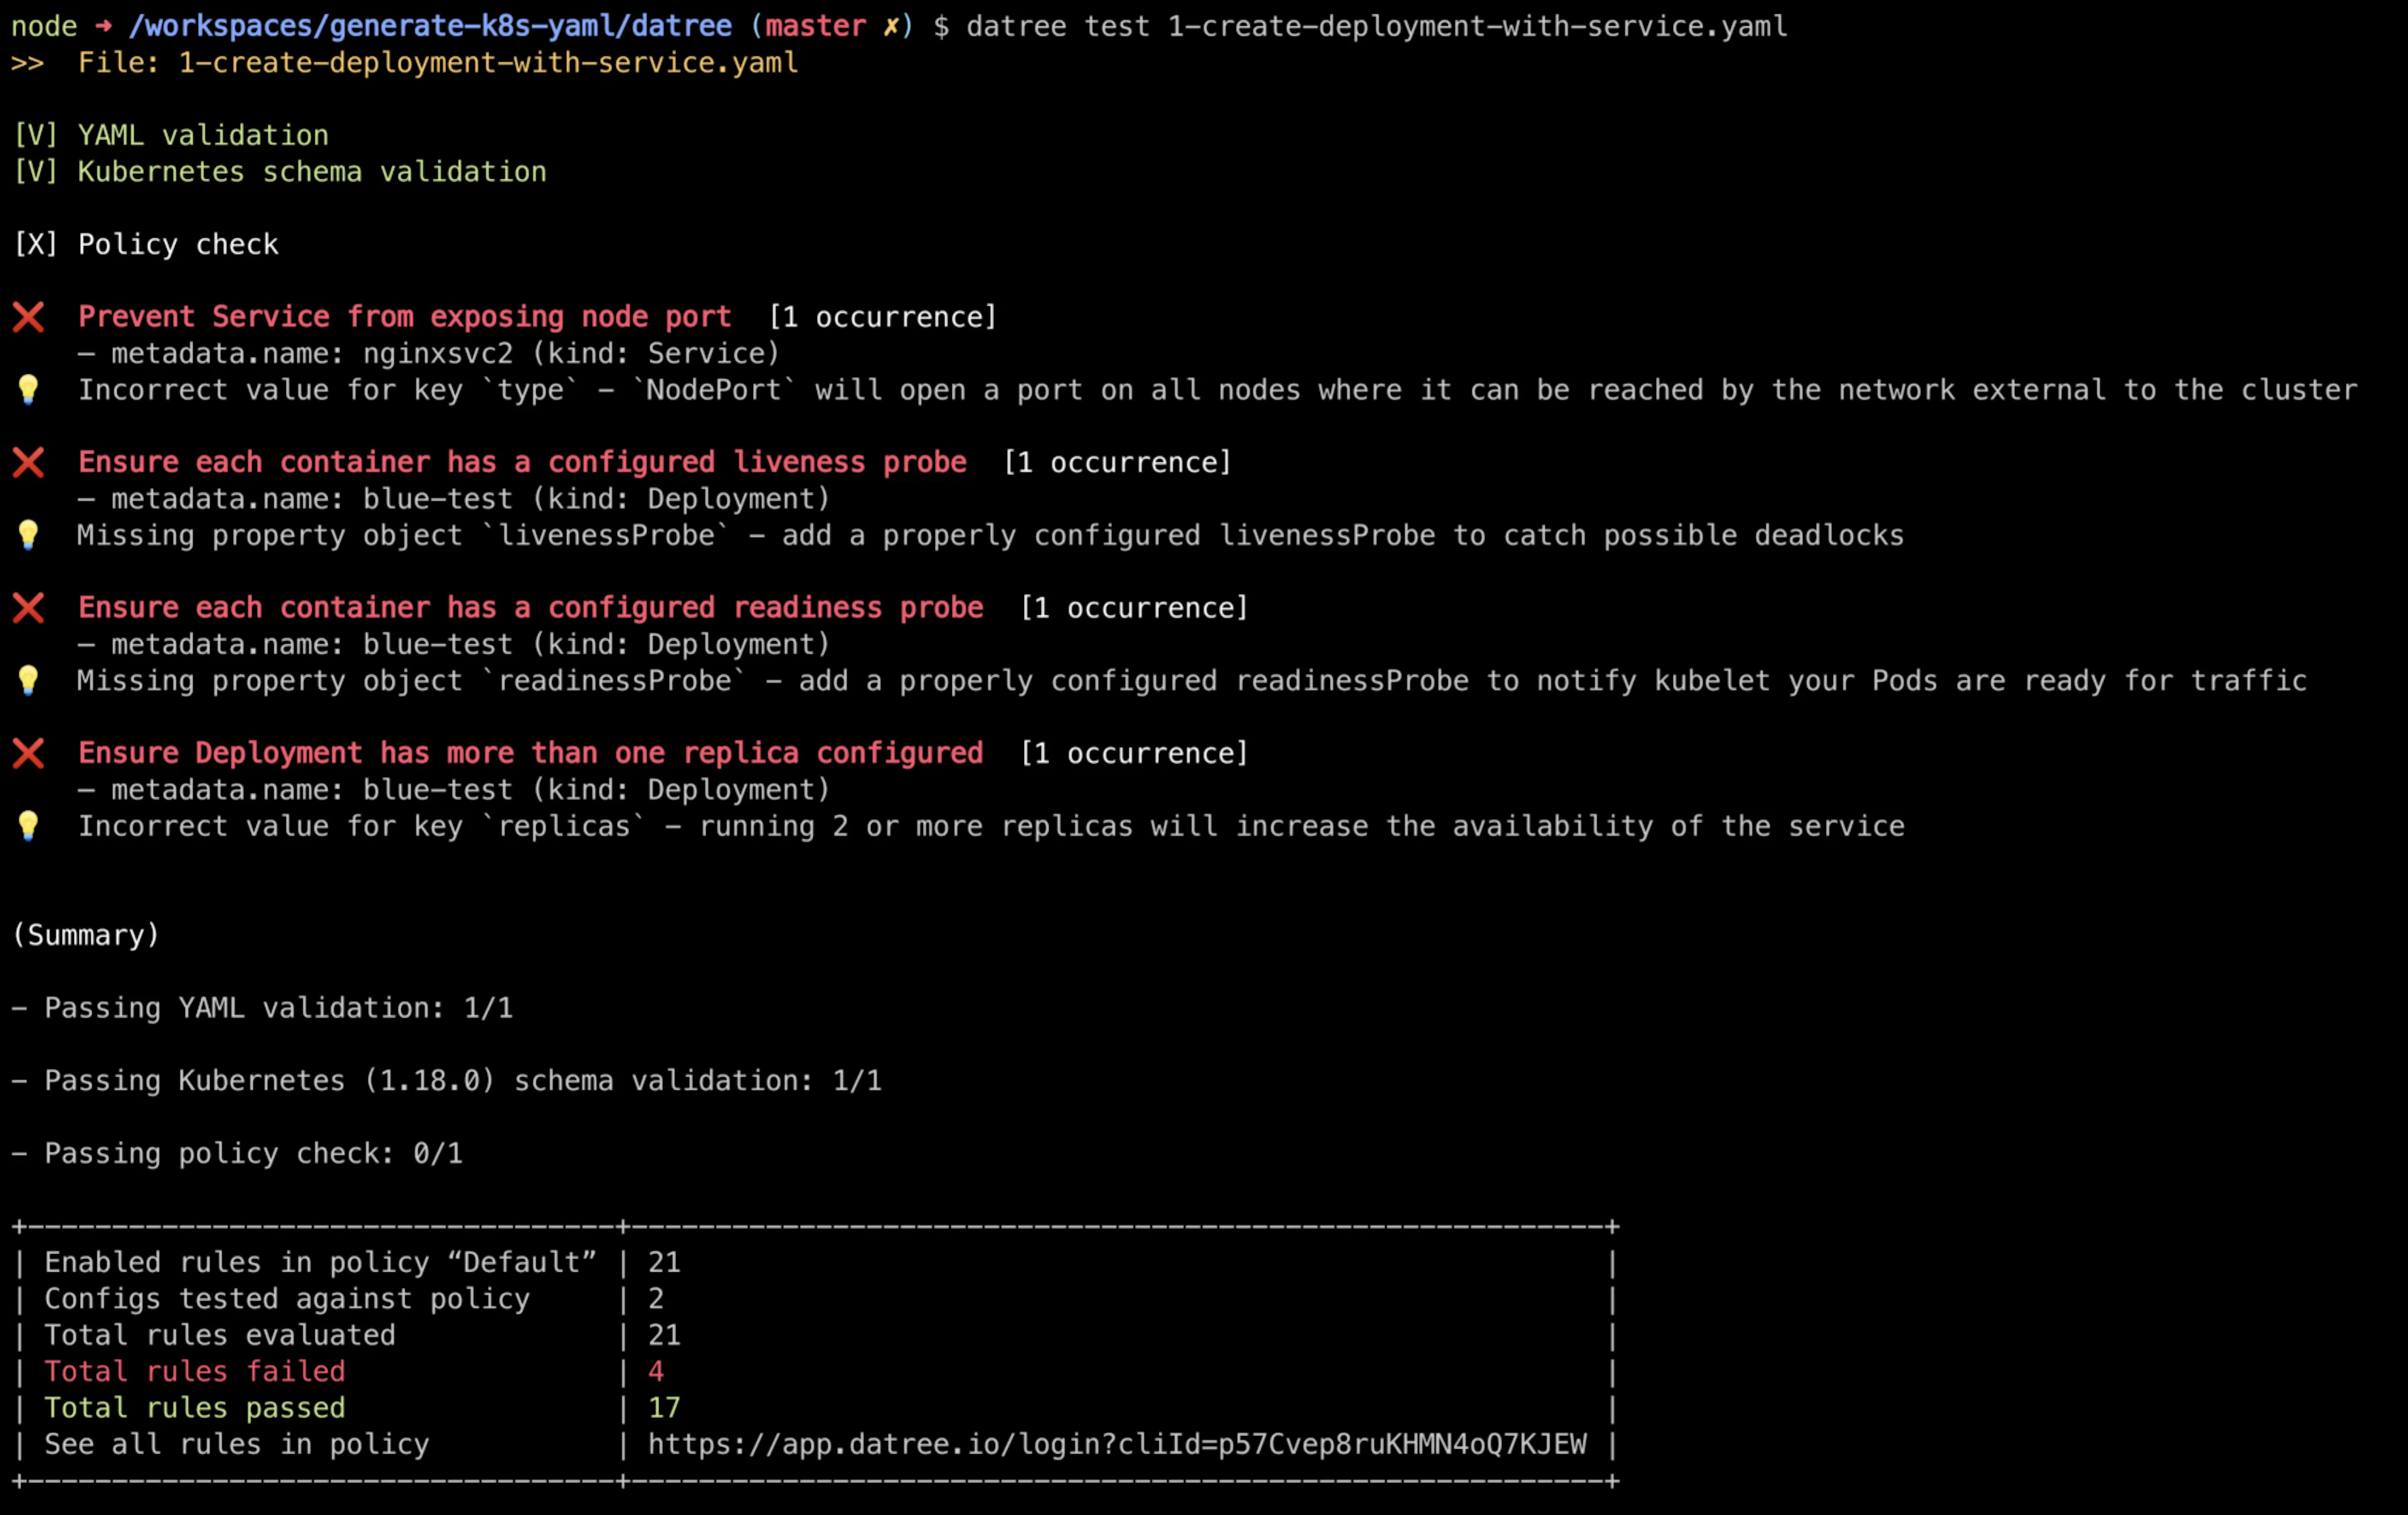Click the '[V] YAML validation' line
Viewport: 2408px width, 1515px height.
[x=171, y=135]
